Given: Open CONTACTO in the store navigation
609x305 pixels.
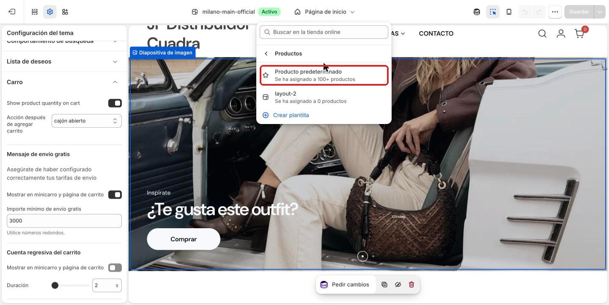Looking at the screenshot, I should coord(436,33).
